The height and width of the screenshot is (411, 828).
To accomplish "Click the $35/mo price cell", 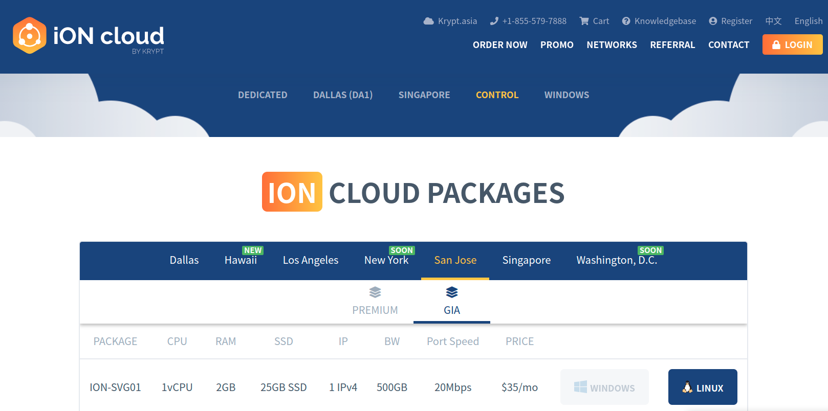I will point(519,387).
